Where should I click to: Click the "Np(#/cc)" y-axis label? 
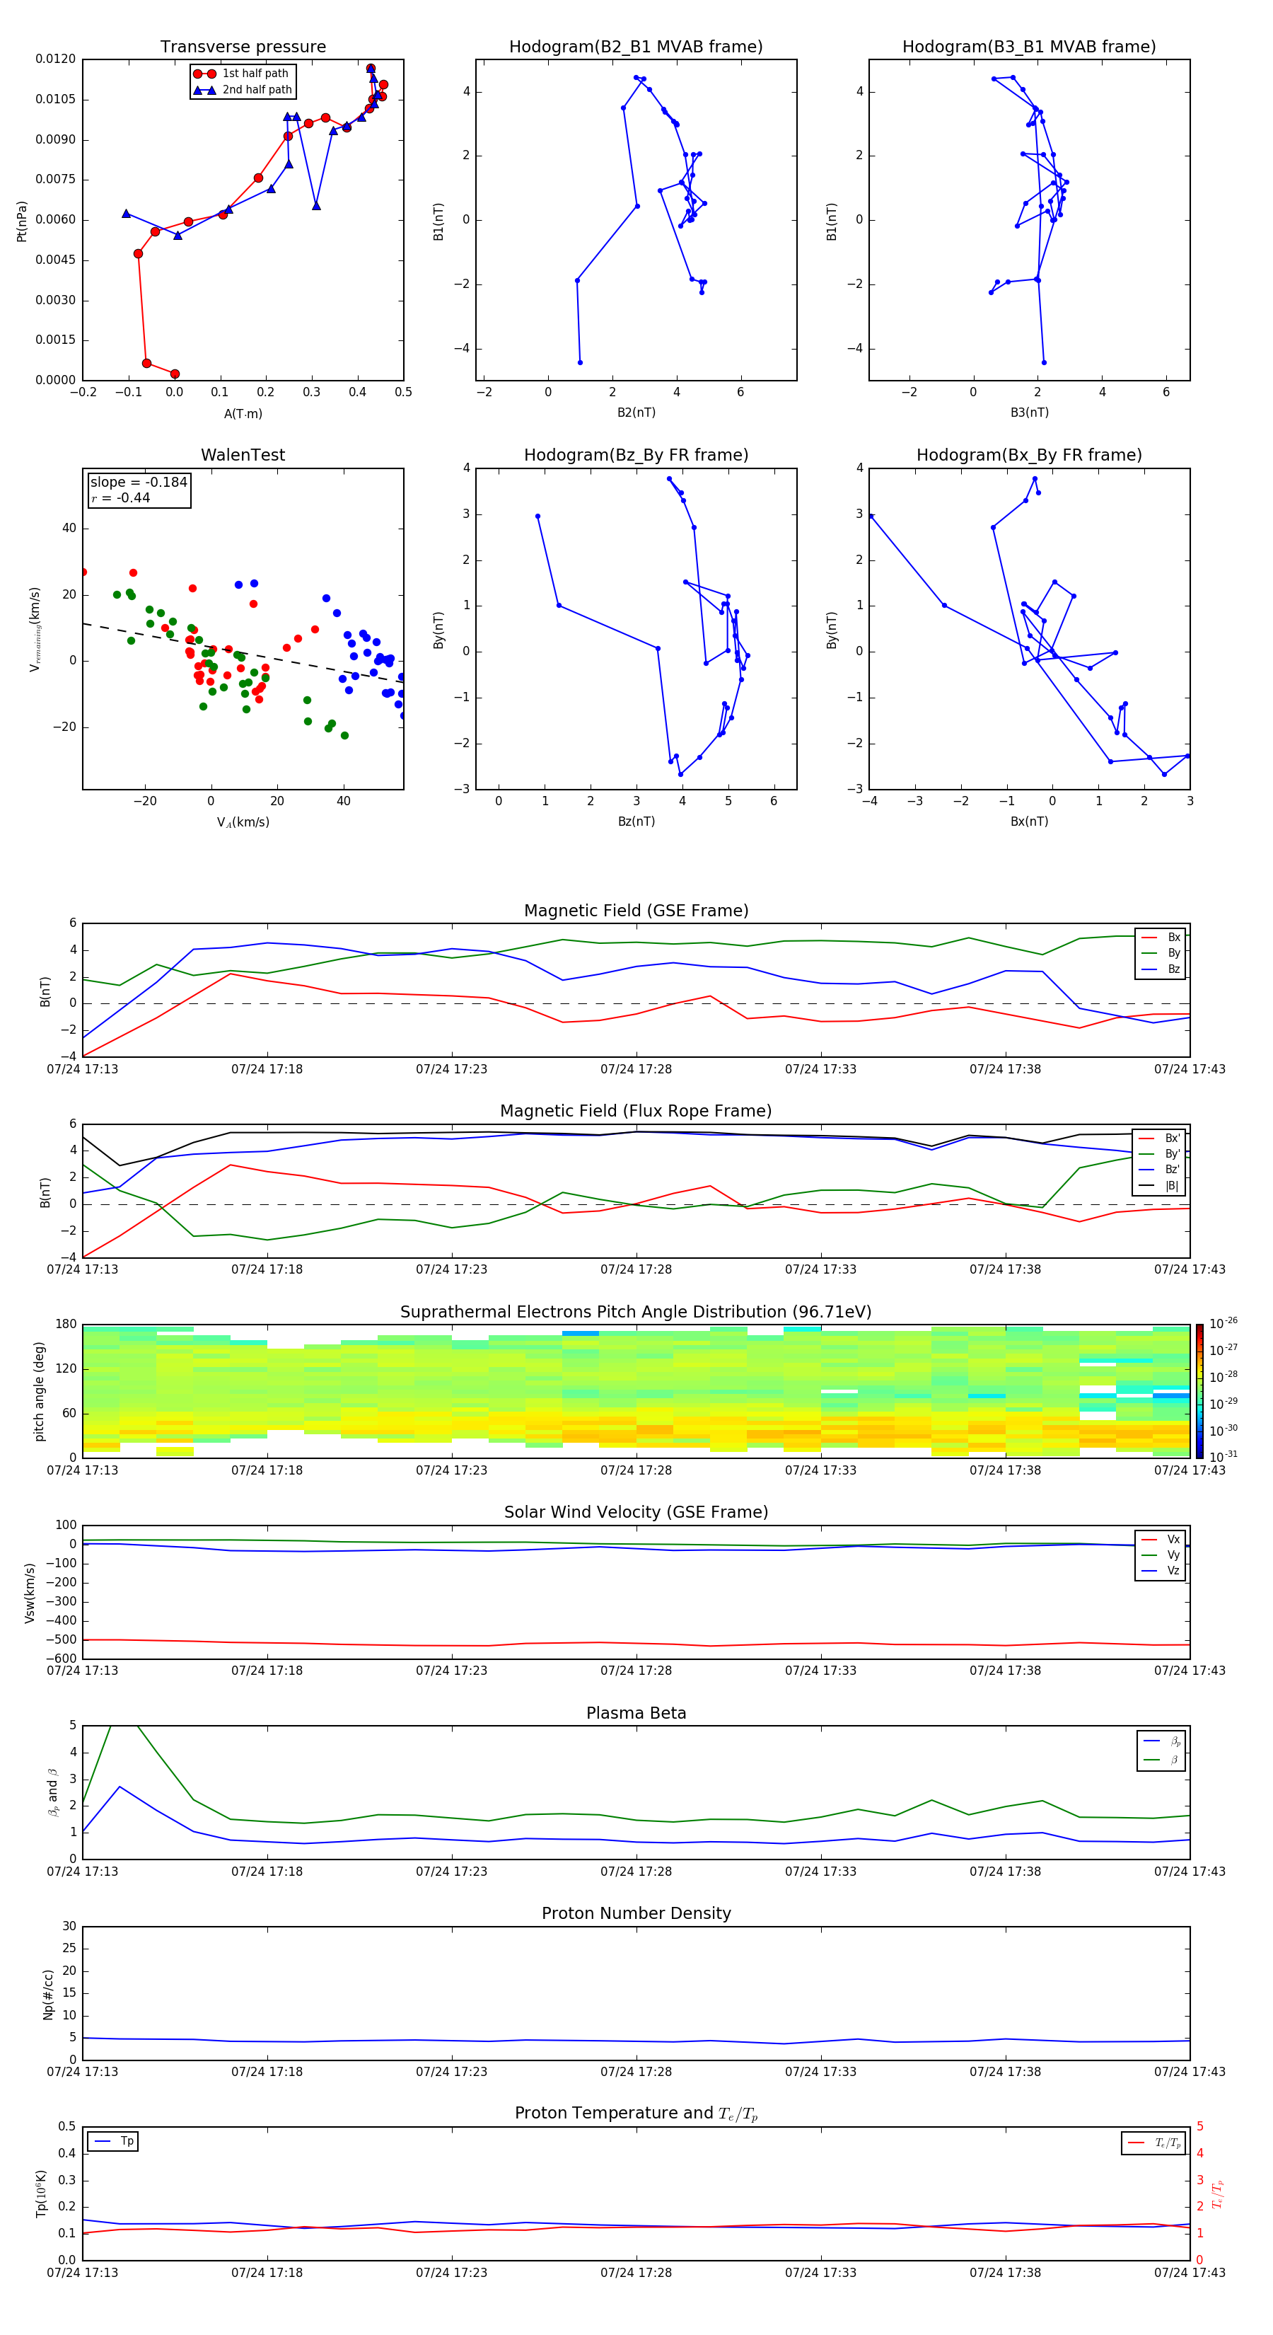point(48,1994)
